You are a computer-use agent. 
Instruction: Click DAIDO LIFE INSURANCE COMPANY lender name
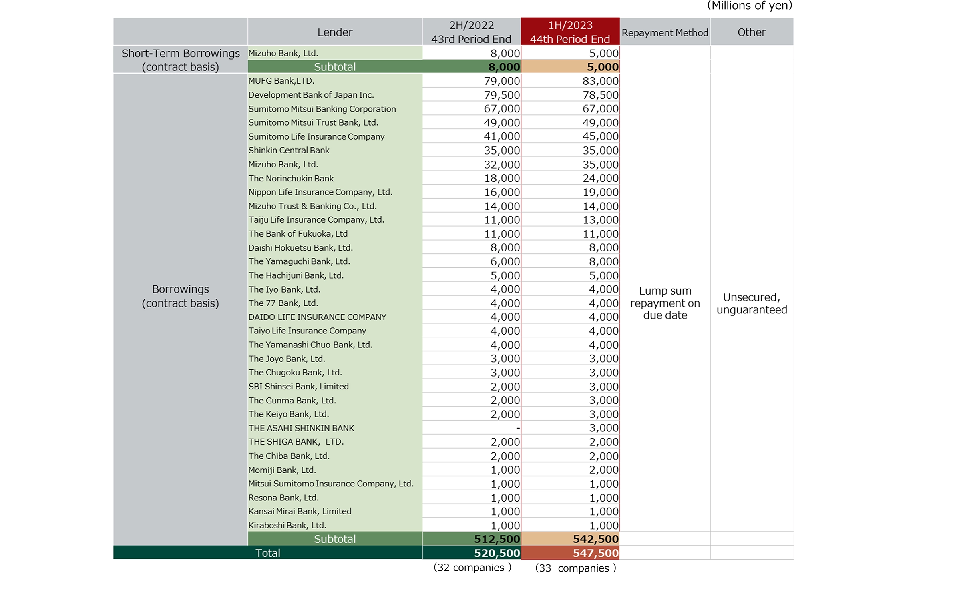pyautogui.click(x=318, y=317)
